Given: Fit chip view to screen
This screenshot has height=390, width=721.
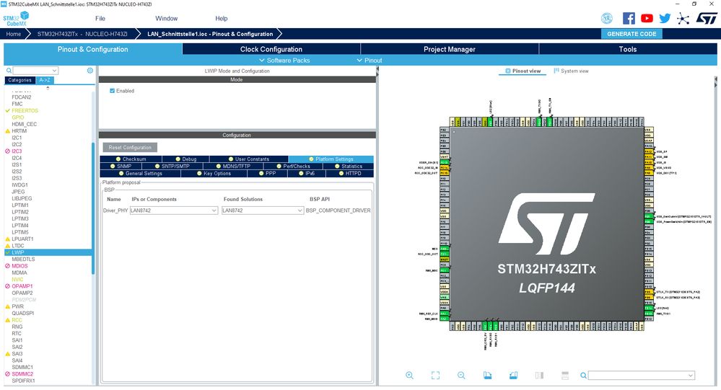Looking at the screenshot, I should point(435,376).
